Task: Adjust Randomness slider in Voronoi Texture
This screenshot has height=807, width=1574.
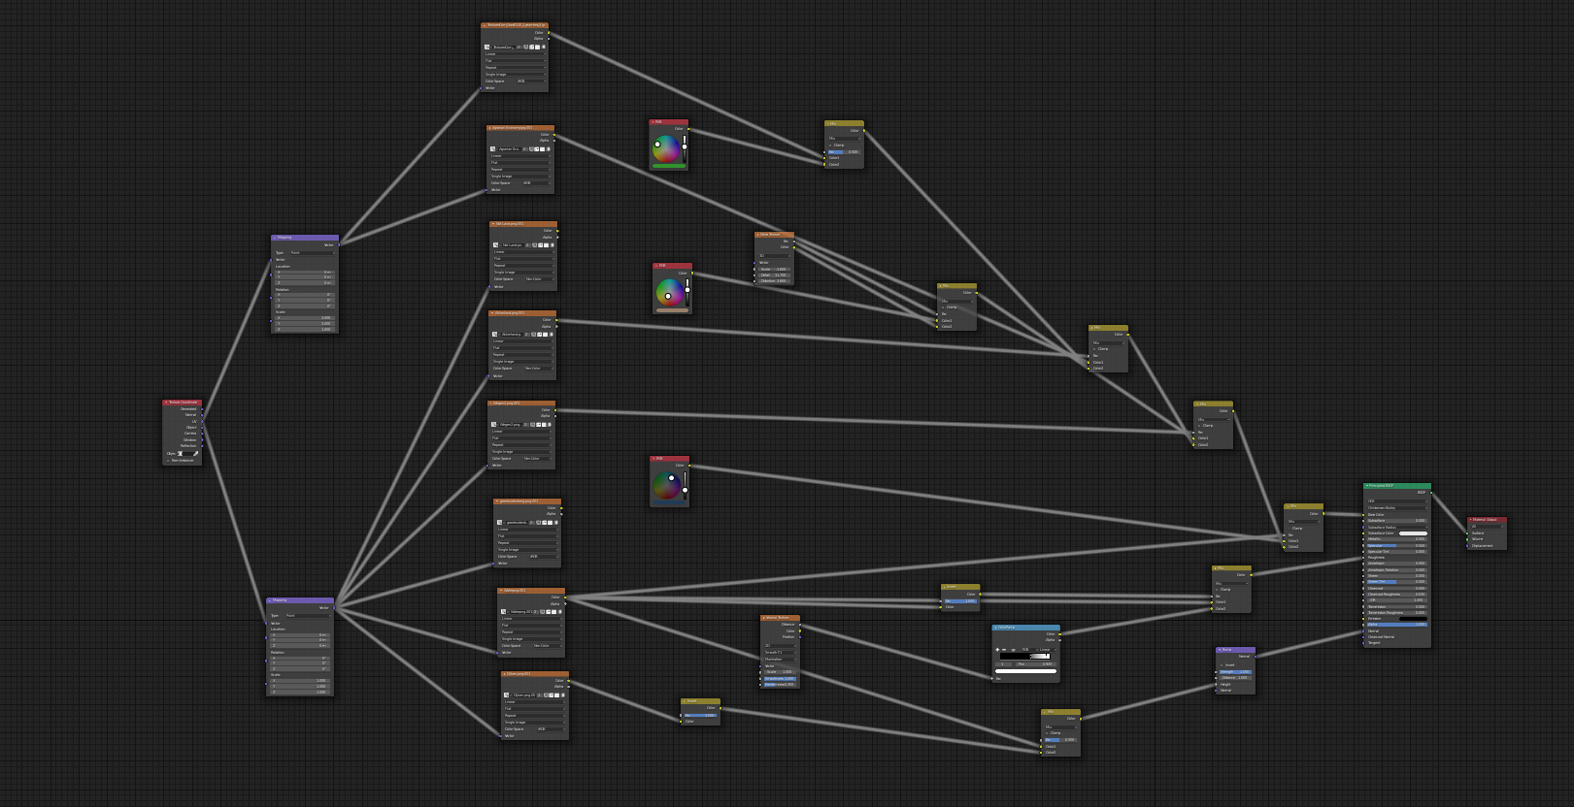Action: point(780,685)
